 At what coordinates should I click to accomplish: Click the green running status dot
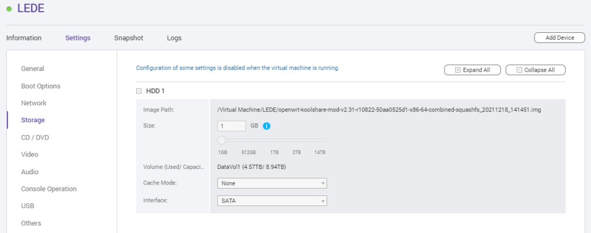[x=9, y=9]
